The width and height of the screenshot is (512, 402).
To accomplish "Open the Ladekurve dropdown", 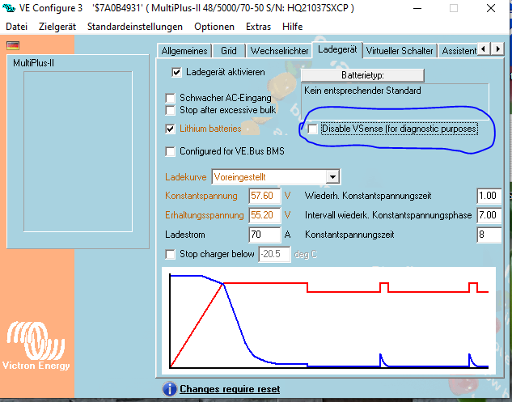I will [332, 177].
